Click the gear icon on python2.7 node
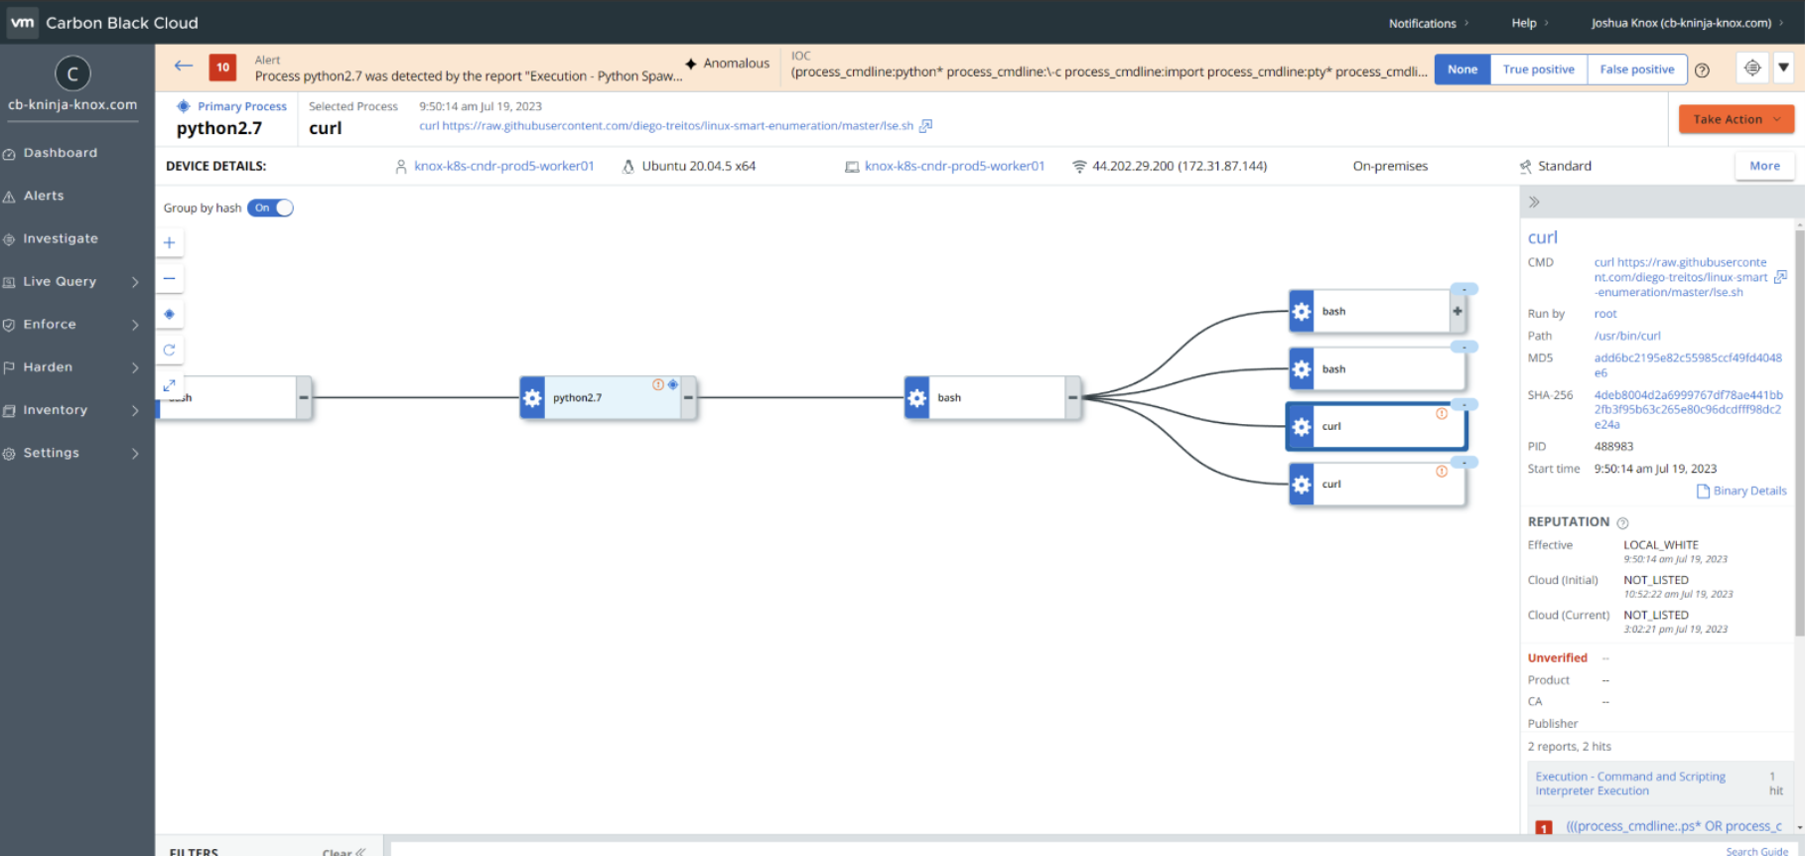 click(532, 397)
